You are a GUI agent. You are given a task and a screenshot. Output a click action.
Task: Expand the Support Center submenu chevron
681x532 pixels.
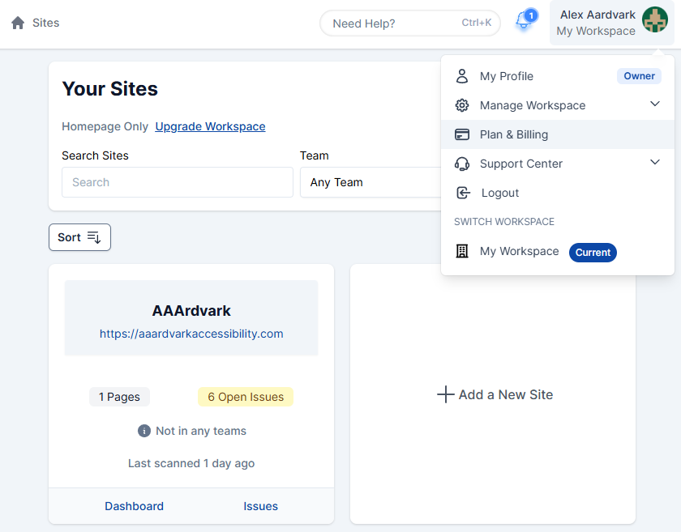click(x=655, y=163)
